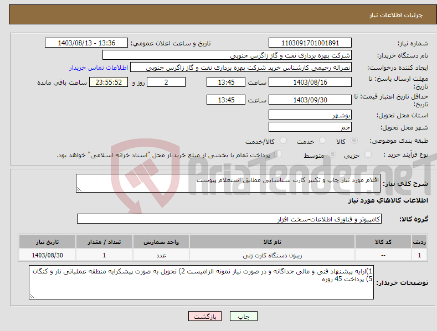Select the خدمت radio button

pos(322,141)
